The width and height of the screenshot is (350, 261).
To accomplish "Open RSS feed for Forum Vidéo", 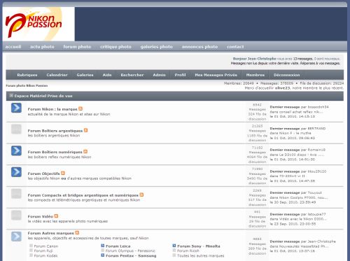I will [56, 216].
